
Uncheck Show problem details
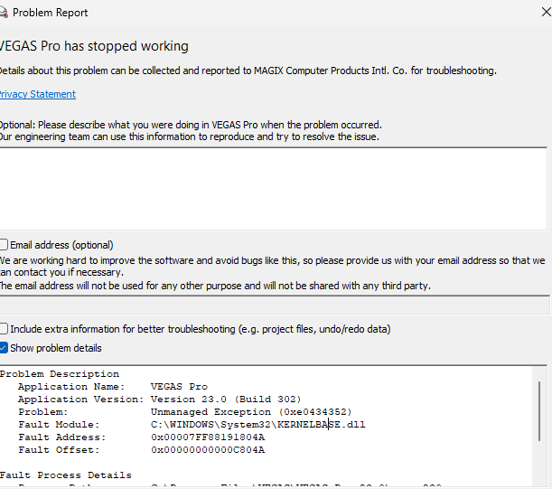[4, 348]
